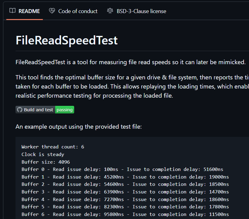Open the Build and test workflow badge
The width and height of the screenshot is (249, 219).
point(44,110)
